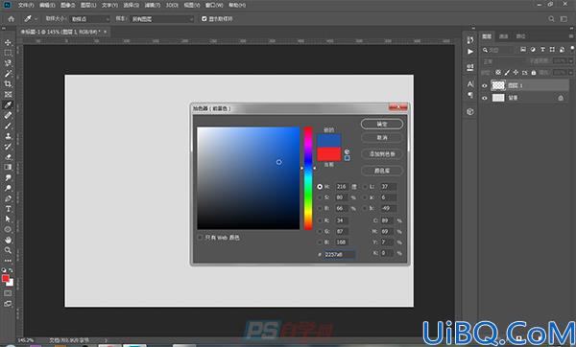
Task: Toggle the 显示取样环 checkbox
Action: (x=204, y=19)
